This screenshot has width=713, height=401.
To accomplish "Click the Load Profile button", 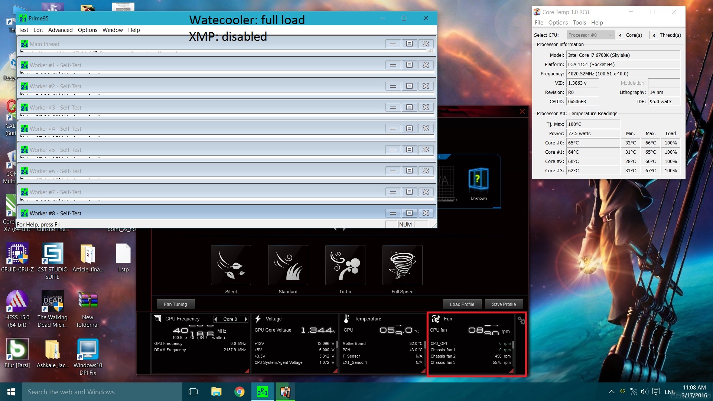I will pyautogui.click(x=462, y=304).
